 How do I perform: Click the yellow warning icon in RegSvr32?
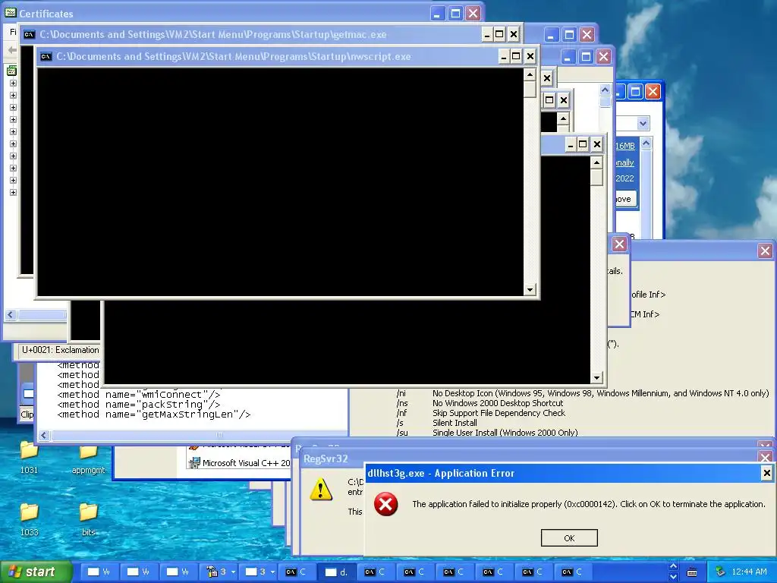tap(321, 489)
